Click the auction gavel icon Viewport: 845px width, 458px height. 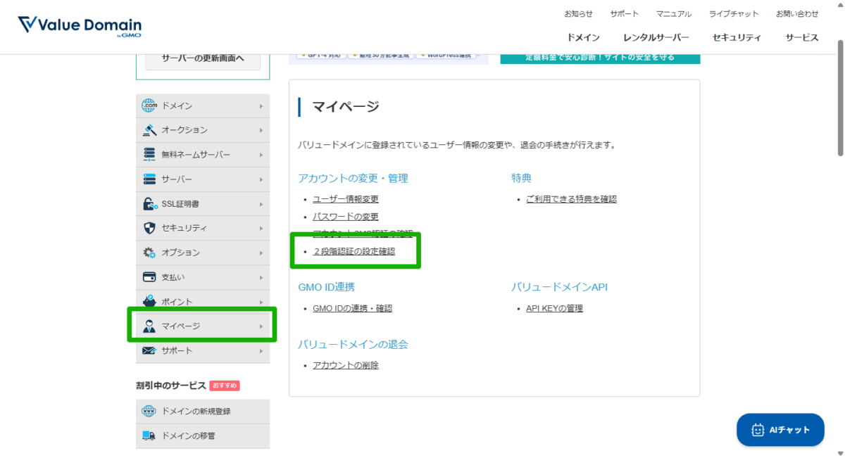[x=149, y=130]
